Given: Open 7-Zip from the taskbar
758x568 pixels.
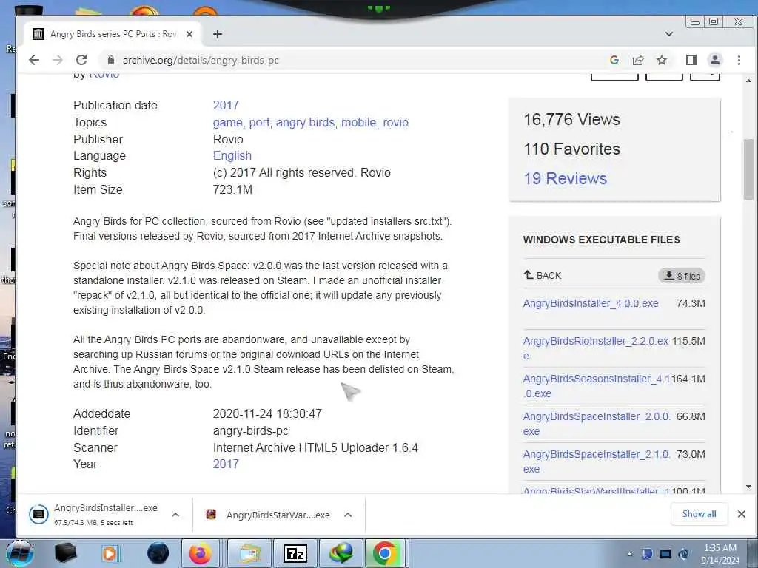Looking at the screenshot, I should [x=295, y=553].
